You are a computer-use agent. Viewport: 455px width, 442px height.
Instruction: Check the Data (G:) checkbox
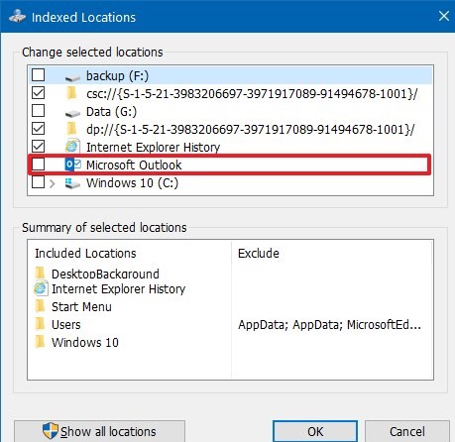tap(38, 111)
